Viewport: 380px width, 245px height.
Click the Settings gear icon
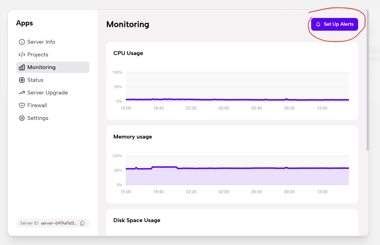point(22,118)
